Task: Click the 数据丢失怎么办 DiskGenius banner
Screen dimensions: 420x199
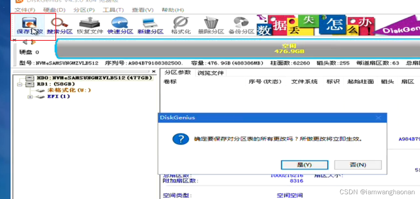Action: [x=338, y=25]
